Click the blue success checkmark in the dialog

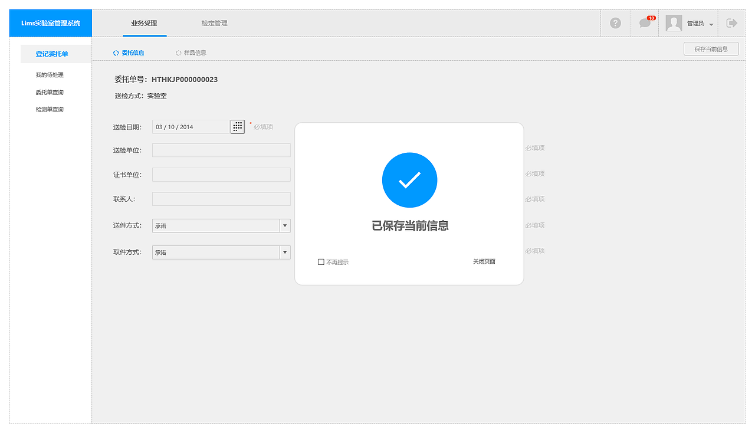pyautogui.click(x=409, y=180)
